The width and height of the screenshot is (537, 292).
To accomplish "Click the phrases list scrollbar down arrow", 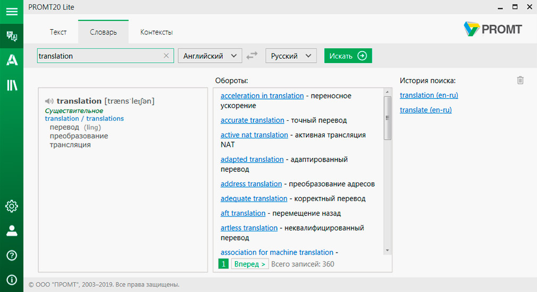I will (388, 251).
